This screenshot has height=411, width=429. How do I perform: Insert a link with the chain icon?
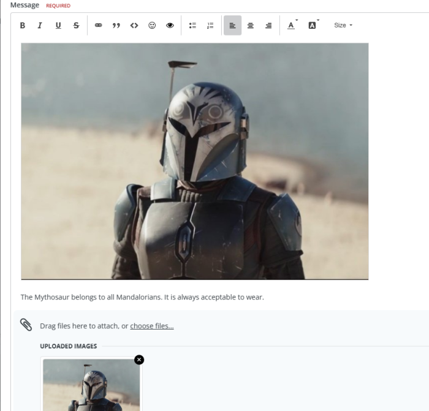click(x=98, y=26)
